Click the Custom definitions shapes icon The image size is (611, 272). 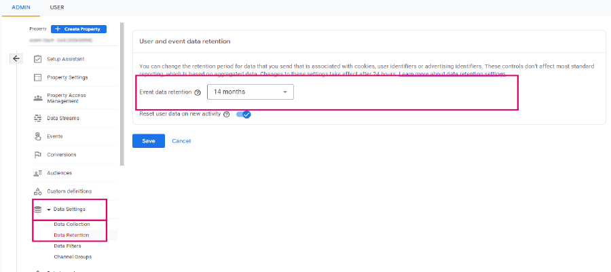click(38, 191)
